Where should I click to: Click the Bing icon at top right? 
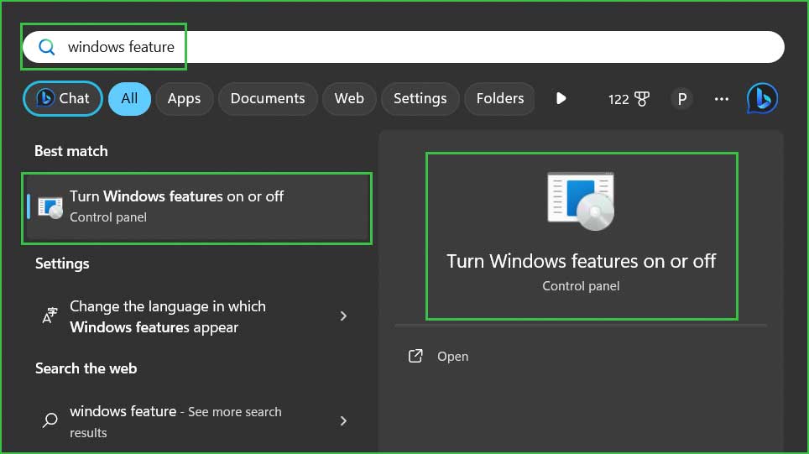pos(762,98)
